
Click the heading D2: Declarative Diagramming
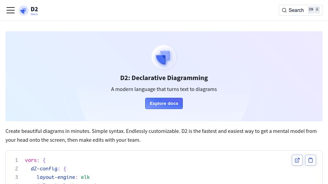(x=164, y=78)
